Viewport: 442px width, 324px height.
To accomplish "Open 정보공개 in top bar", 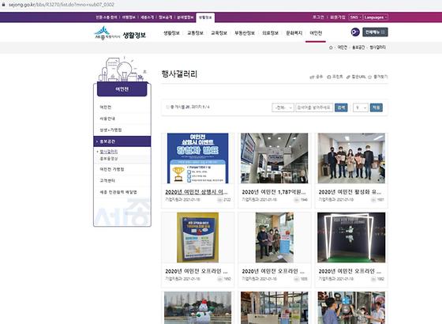I will (165, 17).
